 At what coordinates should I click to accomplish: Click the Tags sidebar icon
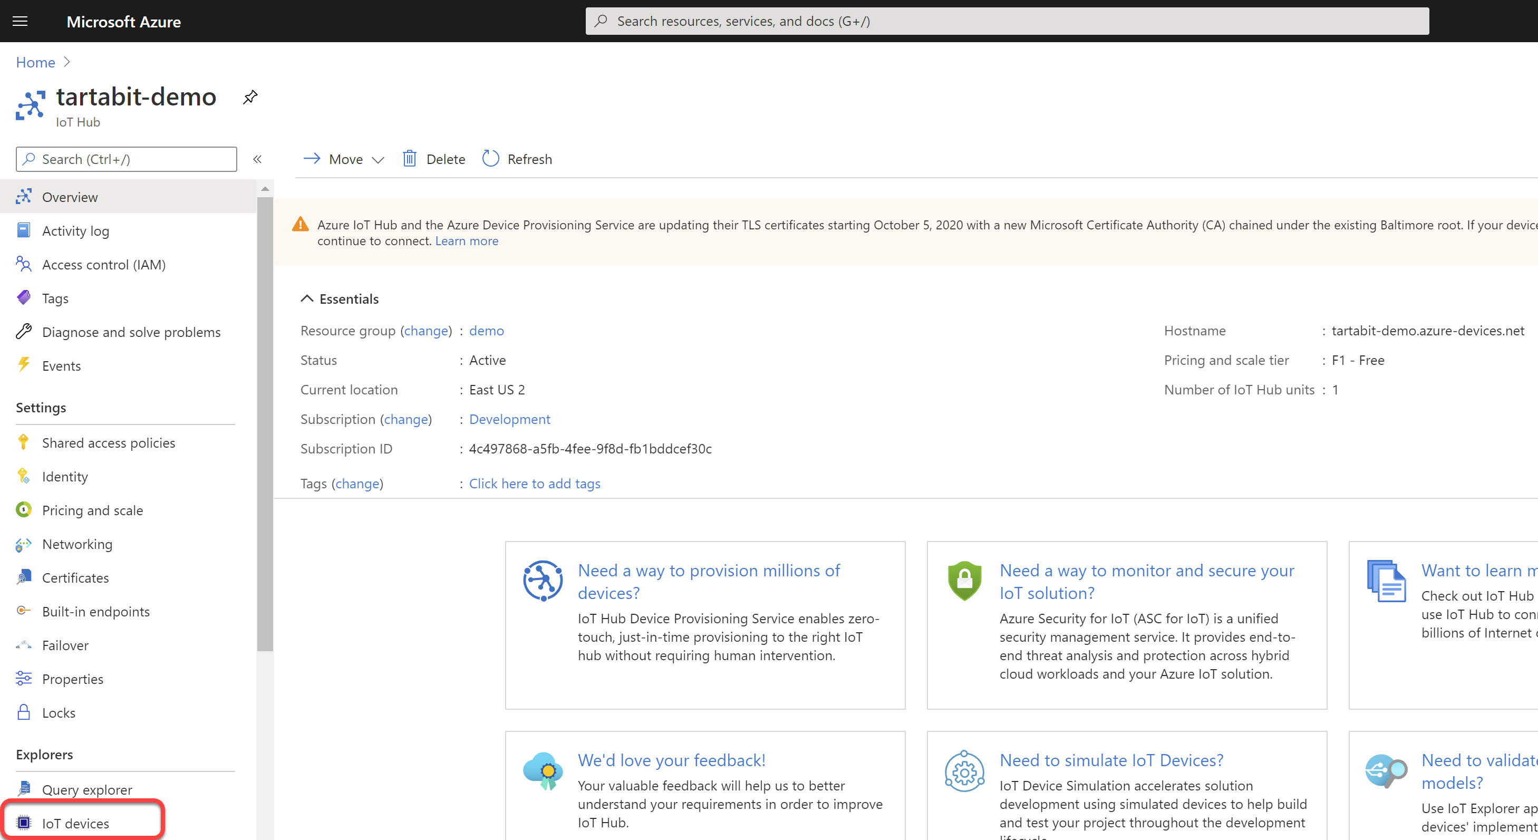[23, 298]
